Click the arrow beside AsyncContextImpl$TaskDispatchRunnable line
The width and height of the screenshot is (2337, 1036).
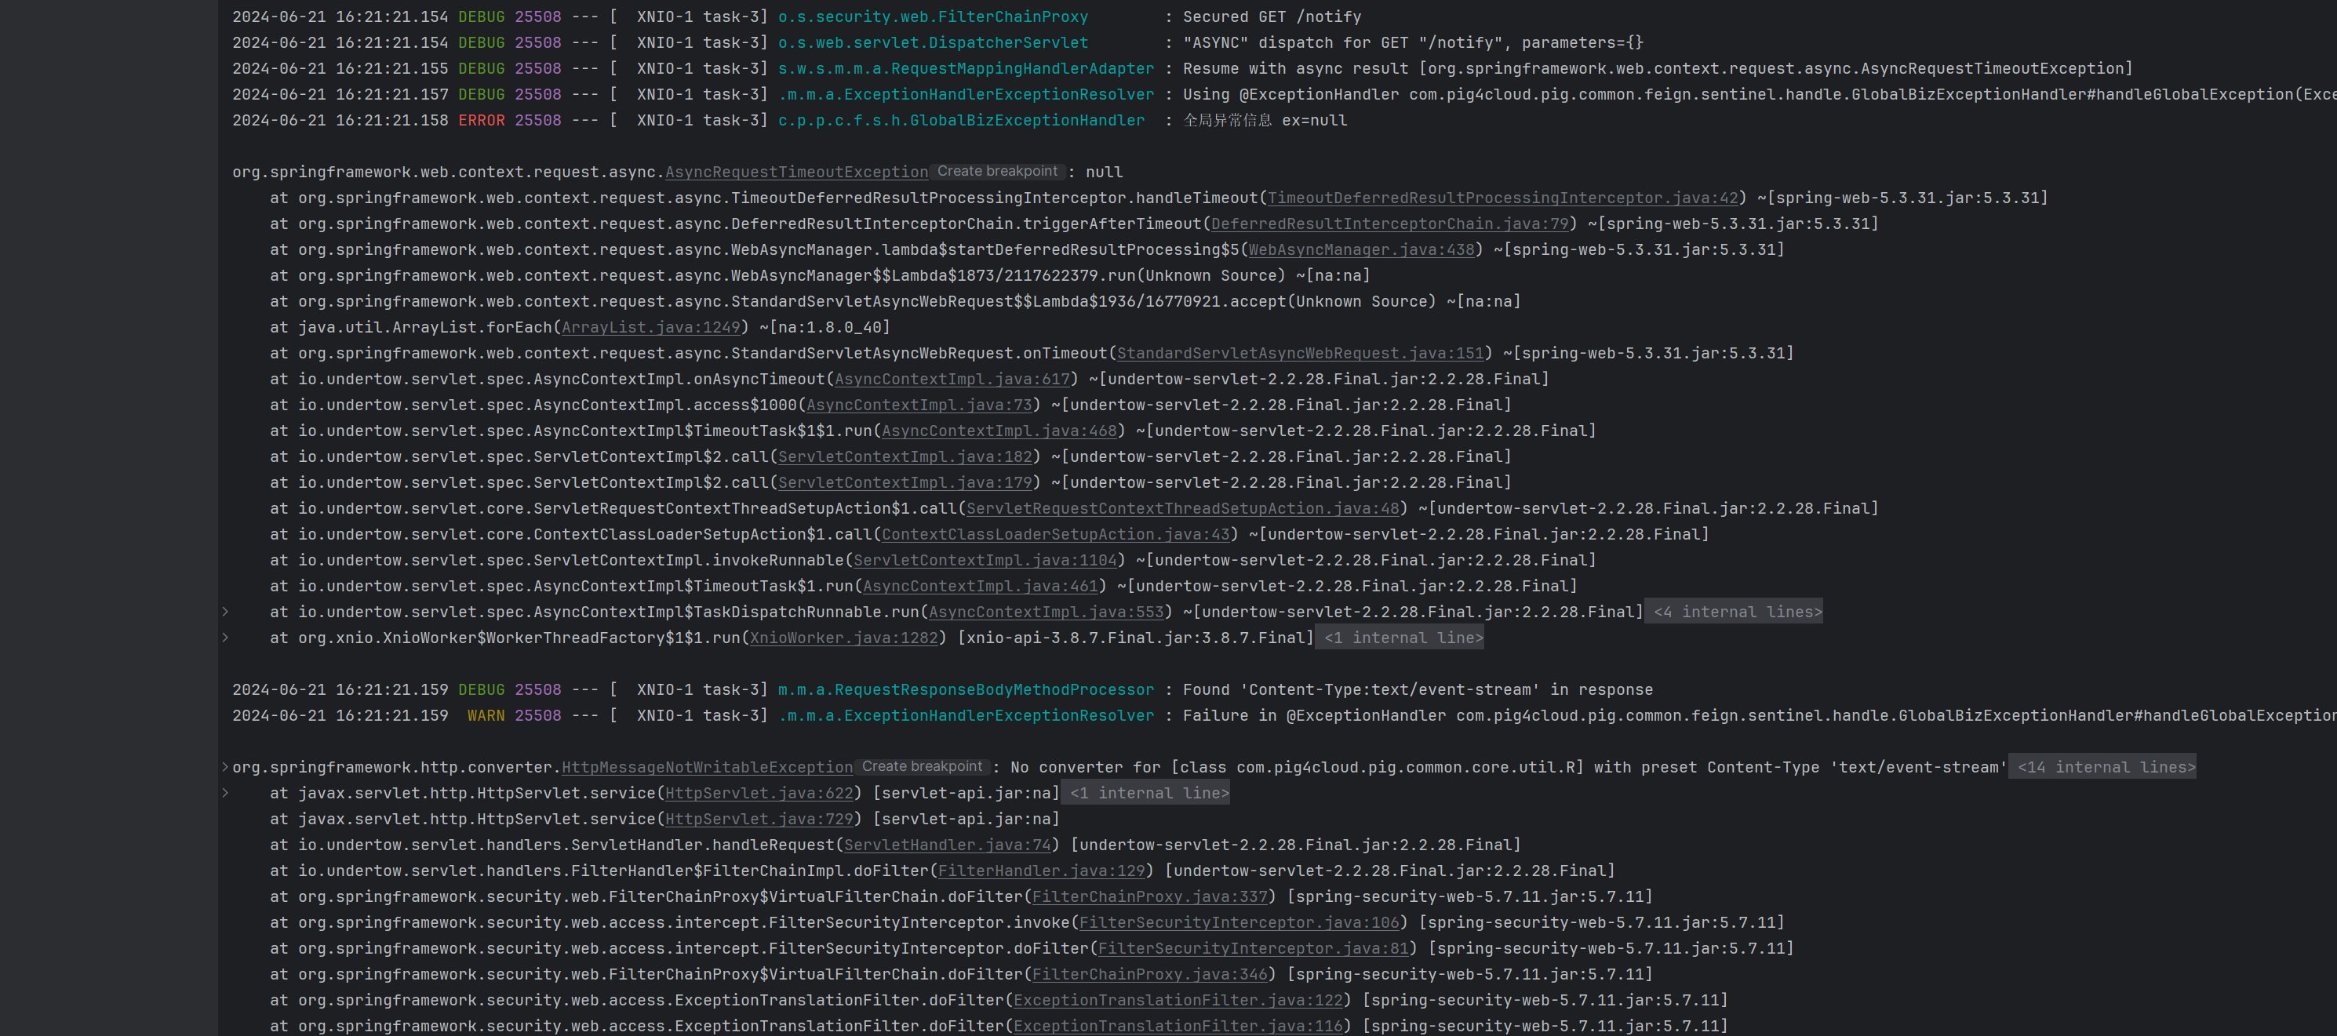tap(224, 612)
